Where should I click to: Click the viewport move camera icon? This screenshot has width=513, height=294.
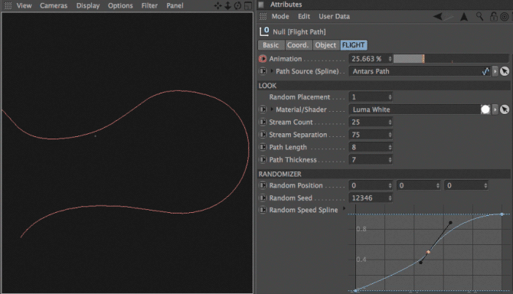point(217,5)
